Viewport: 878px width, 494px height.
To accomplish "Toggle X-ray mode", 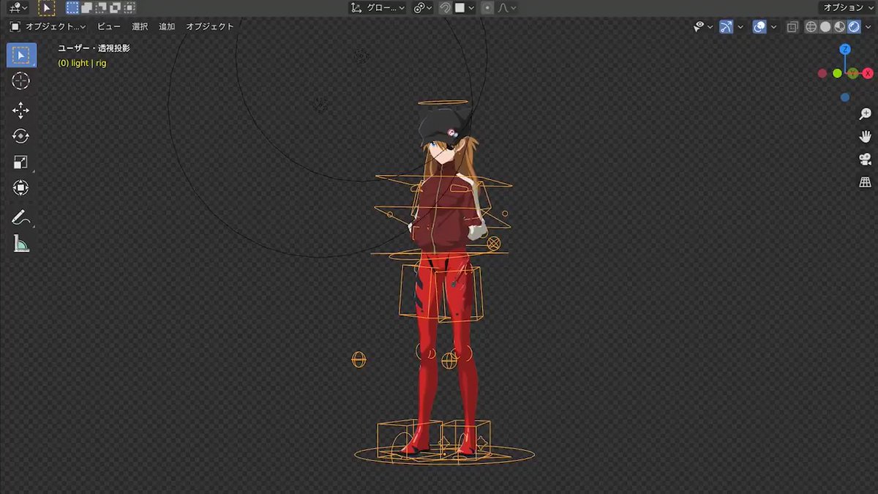I will coord(792,27).
